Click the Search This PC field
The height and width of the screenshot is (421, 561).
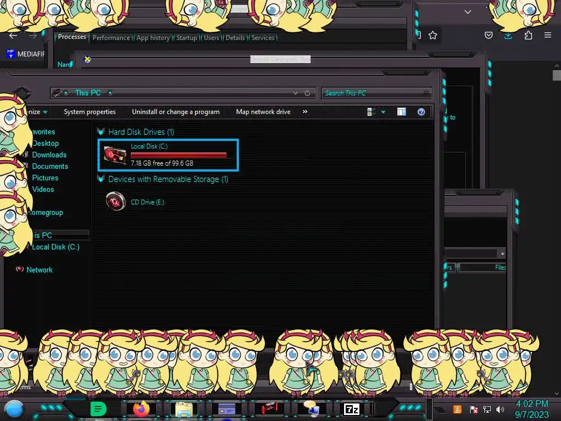[376, 93]
